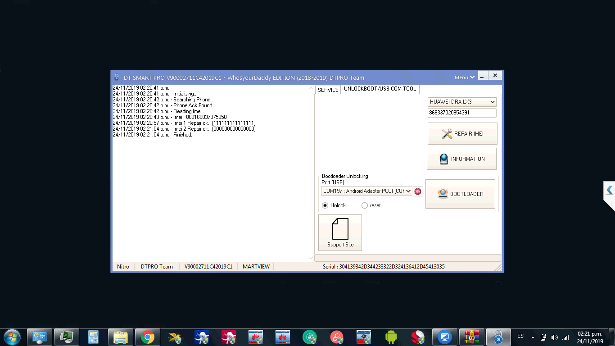The image size is (615, 346).
Task: Click the 'Finished..' log line
Action: point(153,135)
